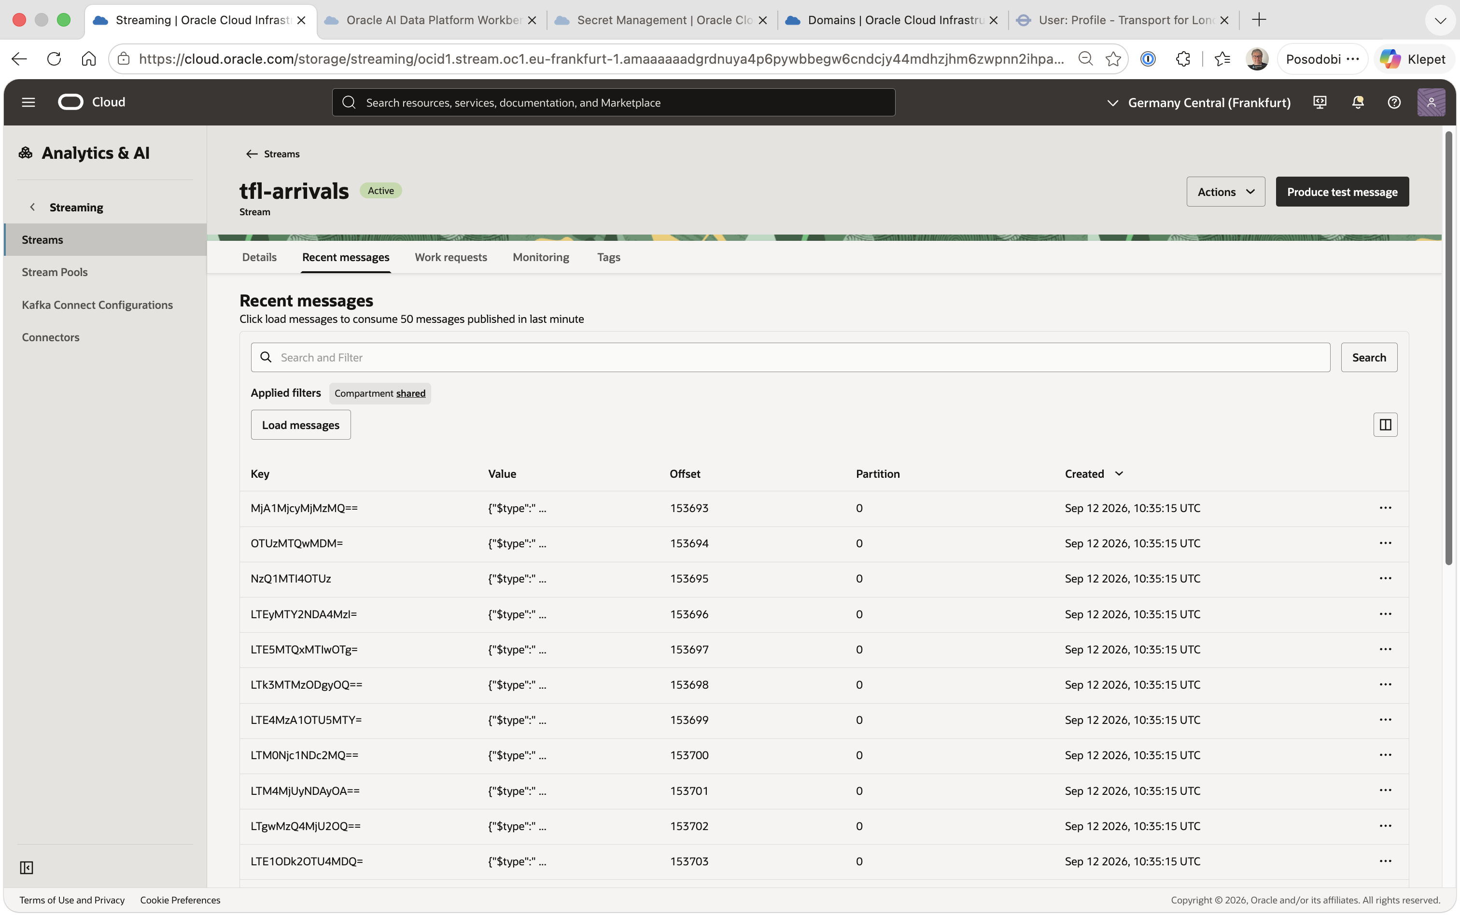
Task: Open the Work requests tab
Action: pyautogui.click(x=450, y=257)
